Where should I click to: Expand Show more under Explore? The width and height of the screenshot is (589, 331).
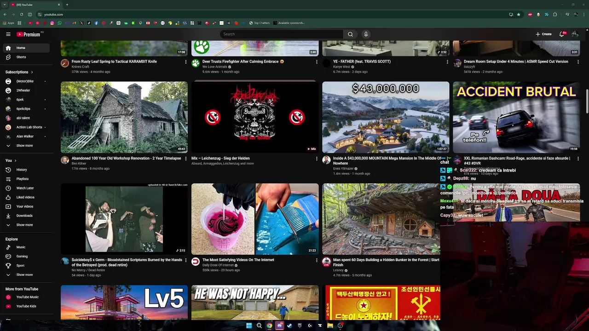(x=26, y=275)
